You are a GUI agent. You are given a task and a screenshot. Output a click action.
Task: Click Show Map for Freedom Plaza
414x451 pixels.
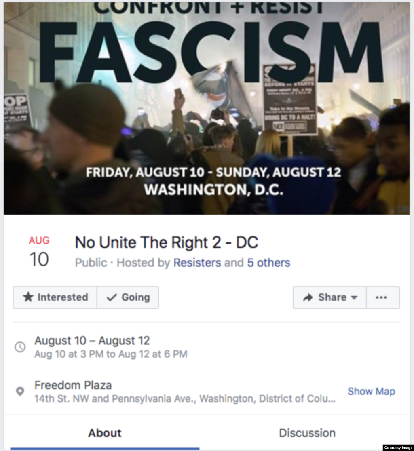pyautogui.click(x=371, y=391)
